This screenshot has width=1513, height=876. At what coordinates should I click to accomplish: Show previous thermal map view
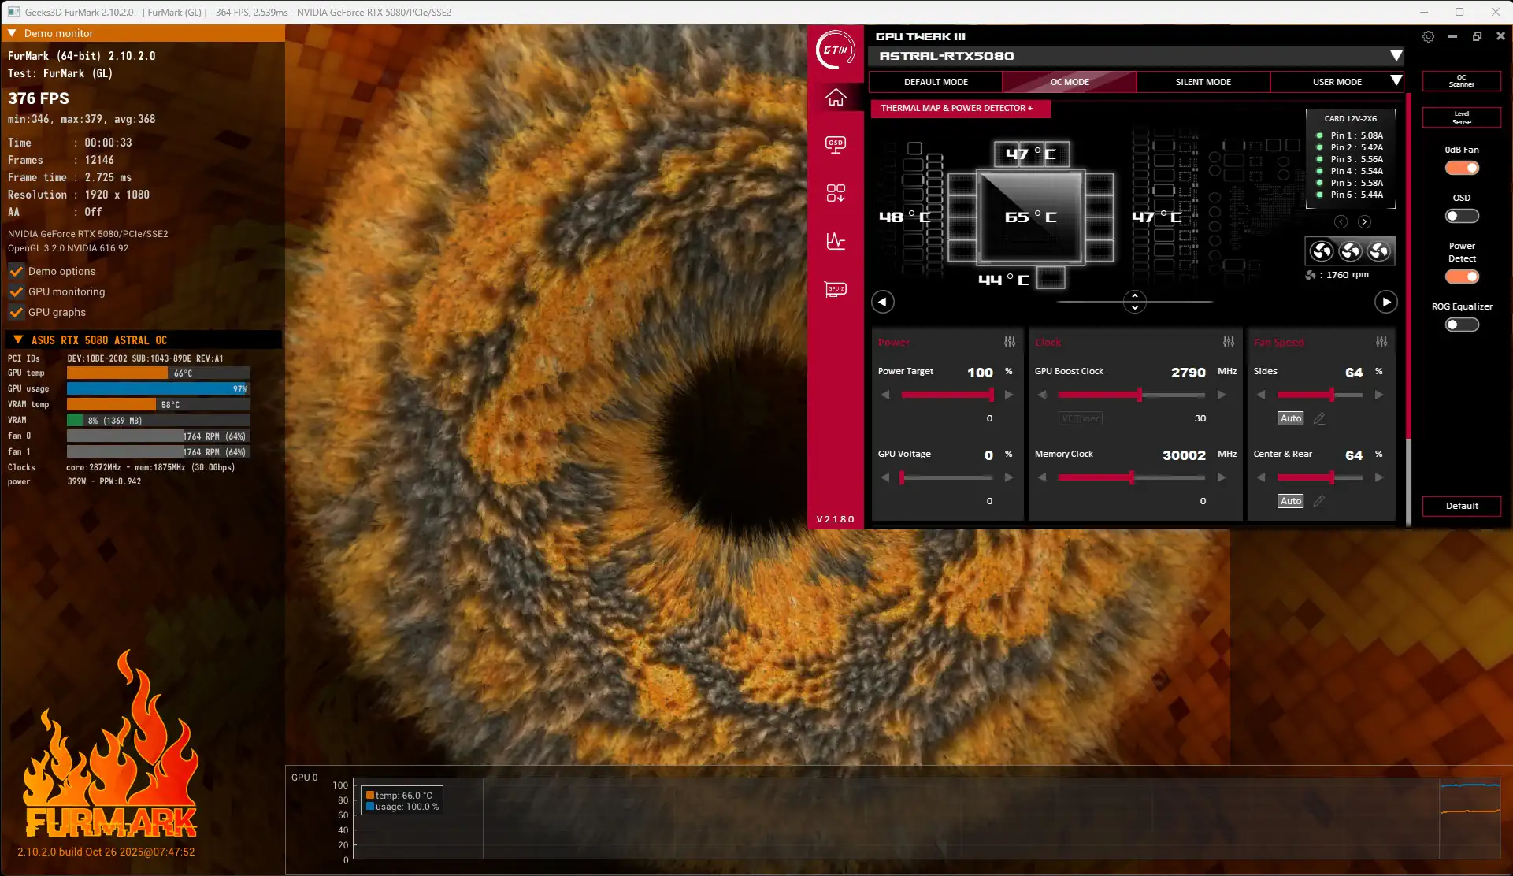point(883,302)
